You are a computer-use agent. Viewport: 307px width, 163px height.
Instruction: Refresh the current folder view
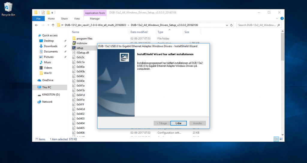pos(231,25)
